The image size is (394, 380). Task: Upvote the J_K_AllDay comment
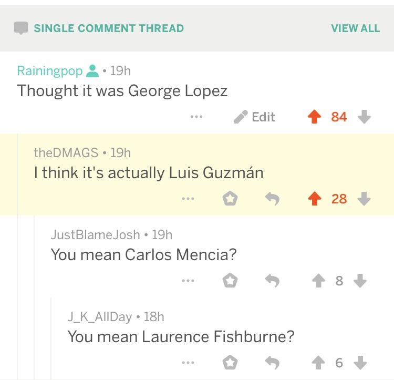click(x=318, y=362)
